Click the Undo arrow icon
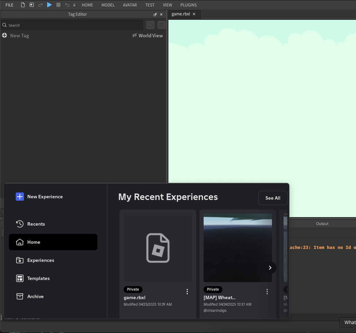This screenshot has width=356, height=333. pos(67,5)
